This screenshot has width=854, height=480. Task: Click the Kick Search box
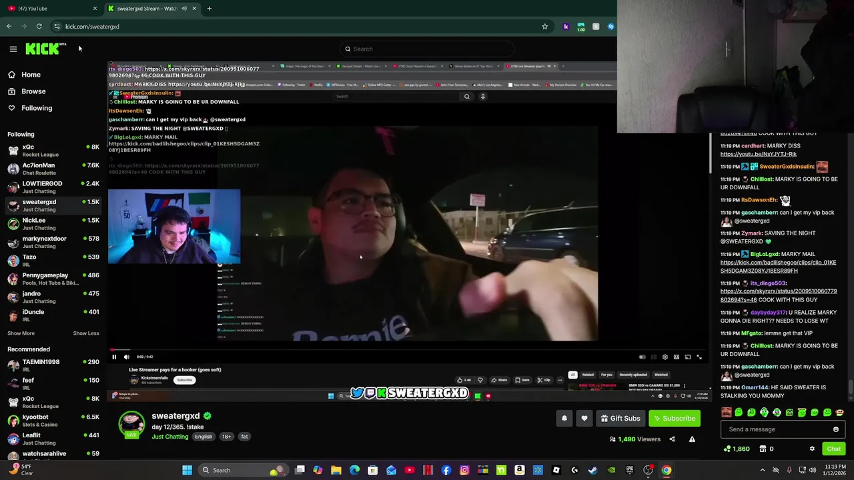[427, 49]
